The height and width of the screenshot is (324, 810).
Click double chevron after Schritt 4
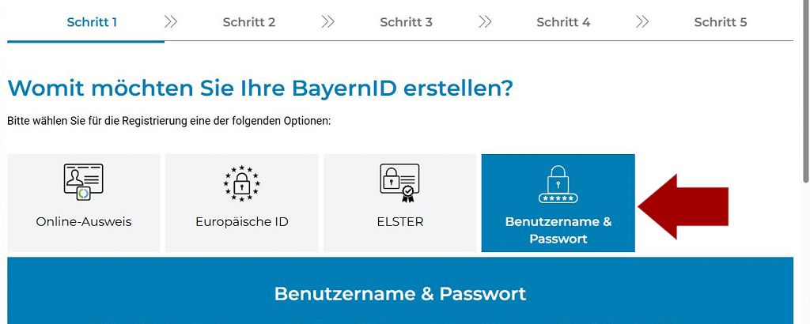point(642,22)
